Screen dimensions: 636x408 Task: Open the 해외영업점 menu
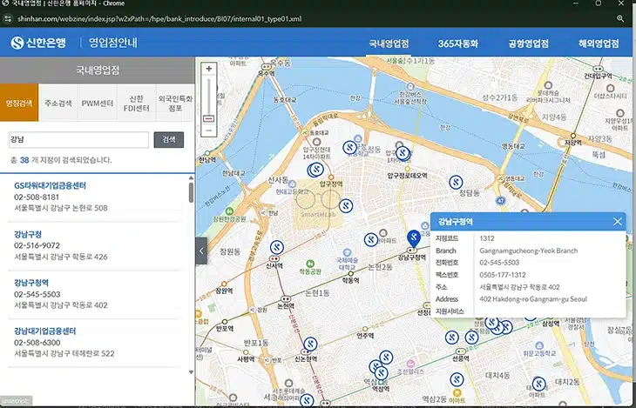pos(599,43)
